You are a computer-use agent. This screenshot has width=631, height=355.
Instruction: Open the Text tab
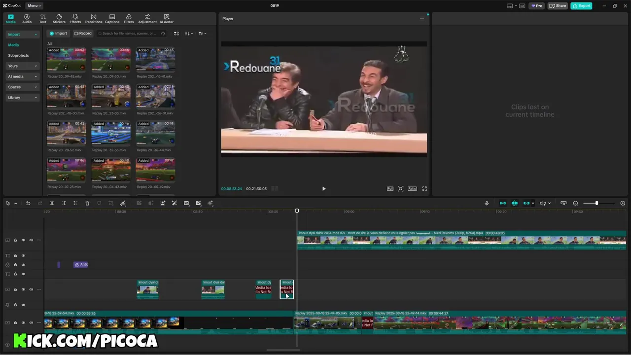(x=43, y=19)
